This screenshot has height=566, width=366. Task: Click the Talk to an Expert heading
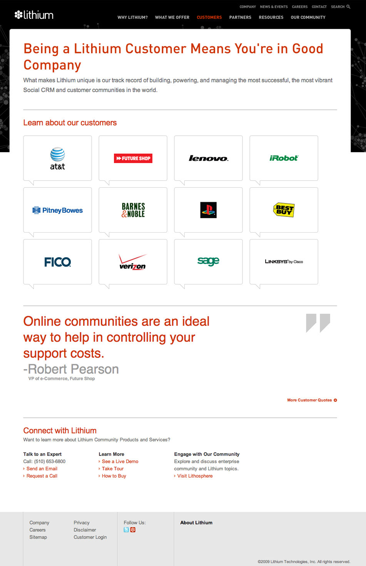click(x=42, y=454)
